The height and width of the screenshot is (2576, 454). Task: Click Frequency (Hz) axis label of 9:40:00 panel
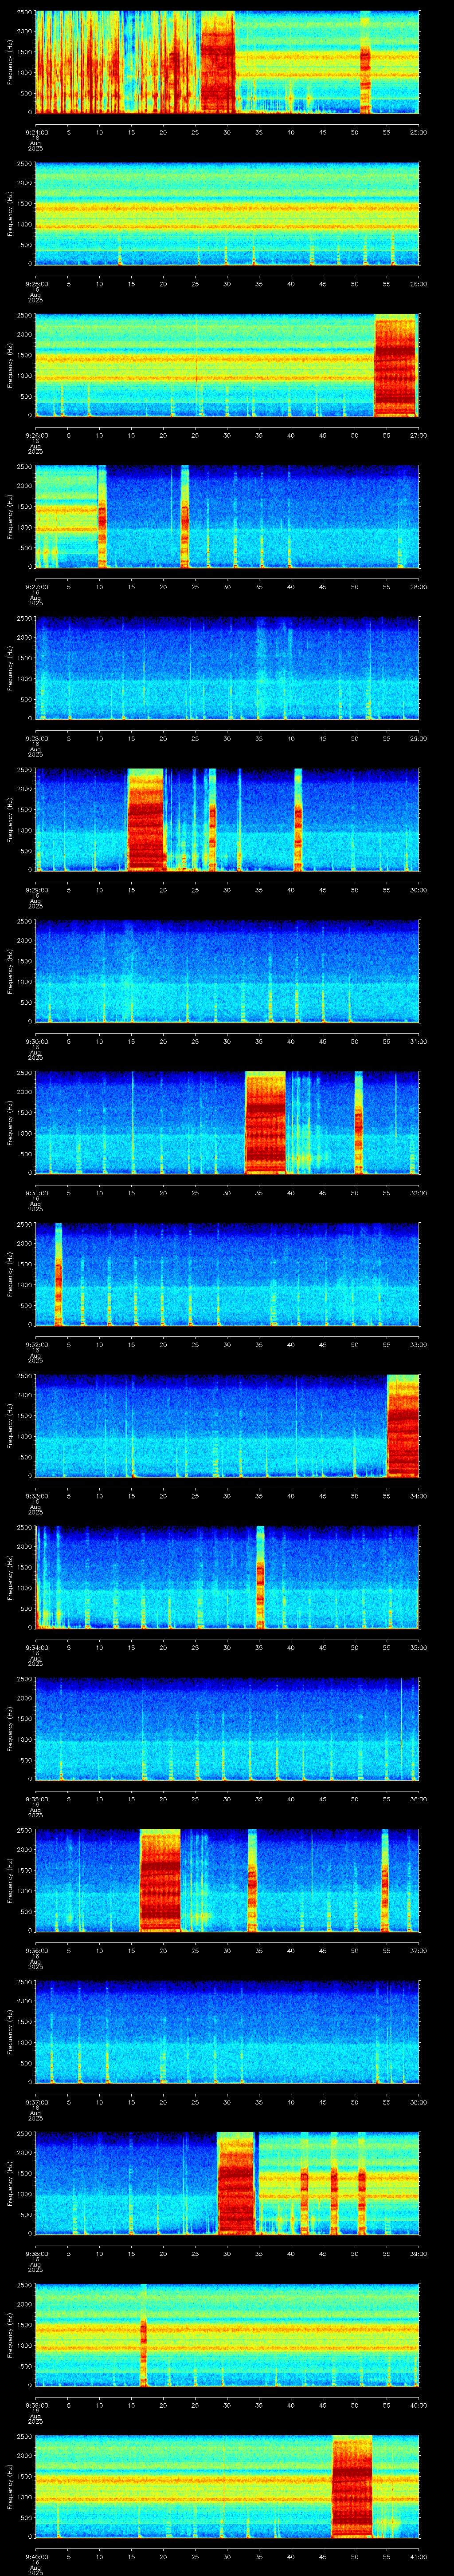tap(10, 2487)
